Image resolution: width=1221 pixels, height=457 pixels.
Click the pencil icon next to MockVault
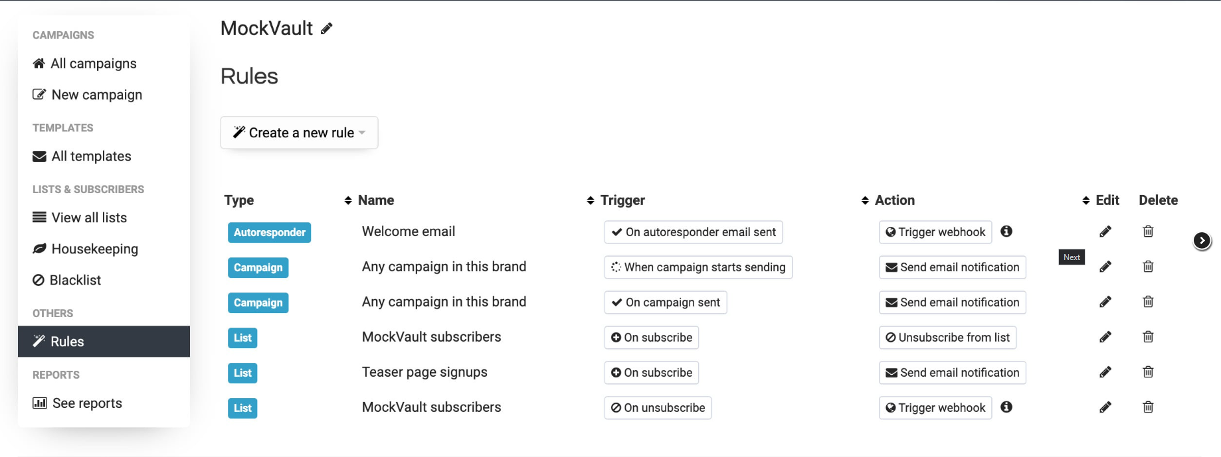pyautogui.click(x=326, y=29)
